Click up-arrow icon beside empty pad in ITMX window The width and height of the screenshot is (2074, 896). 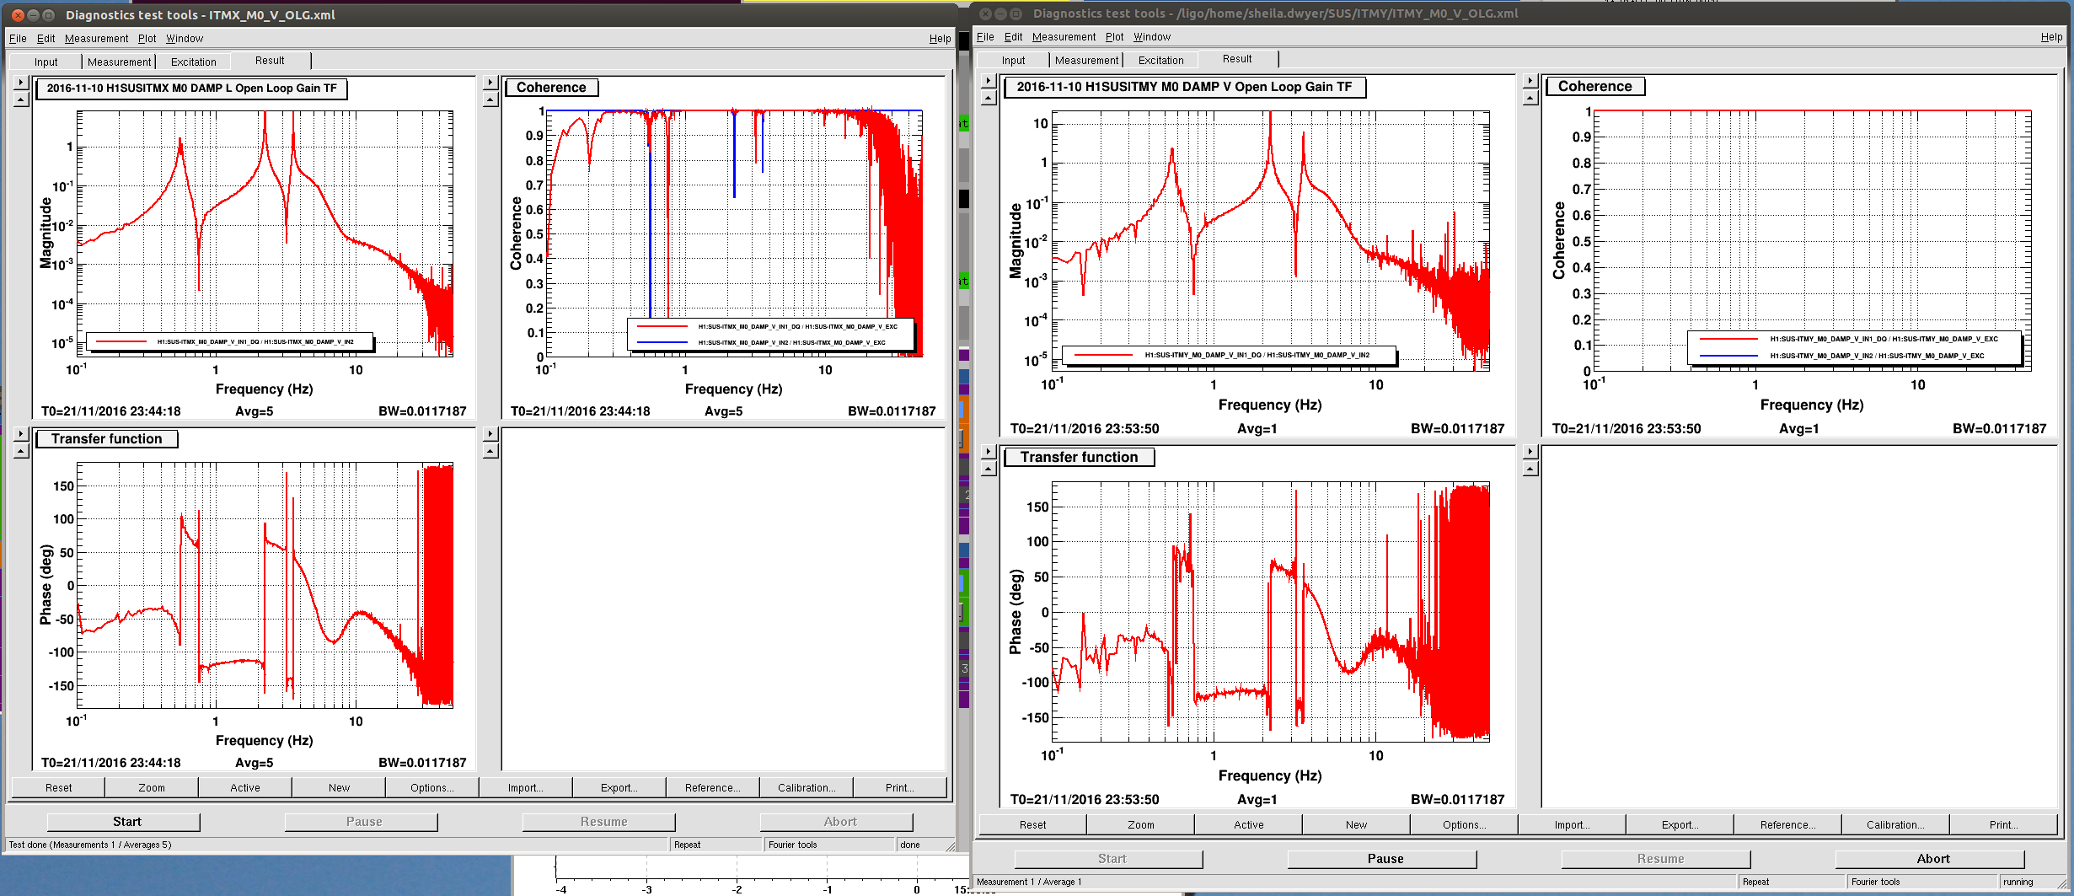point(490,451)
